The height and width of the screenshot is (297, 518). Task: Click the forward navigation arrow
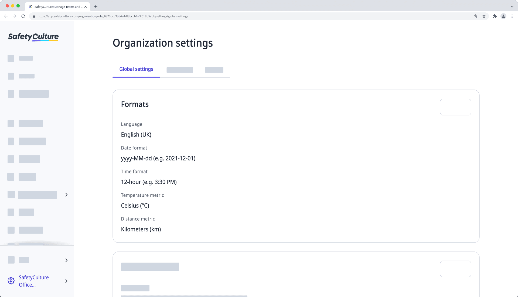[x=15, y=16]
